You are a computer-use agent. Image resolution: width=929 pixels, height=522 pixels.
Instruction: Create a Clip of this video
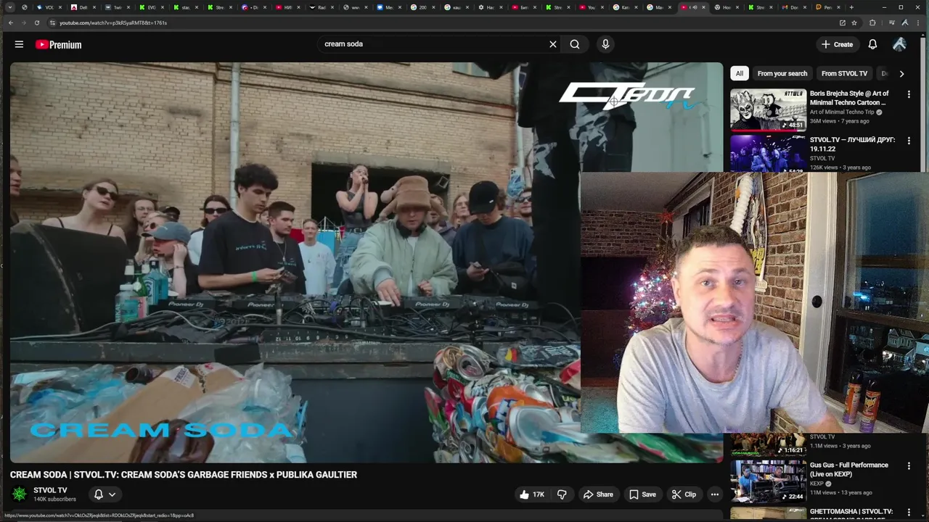pos(684,494)
